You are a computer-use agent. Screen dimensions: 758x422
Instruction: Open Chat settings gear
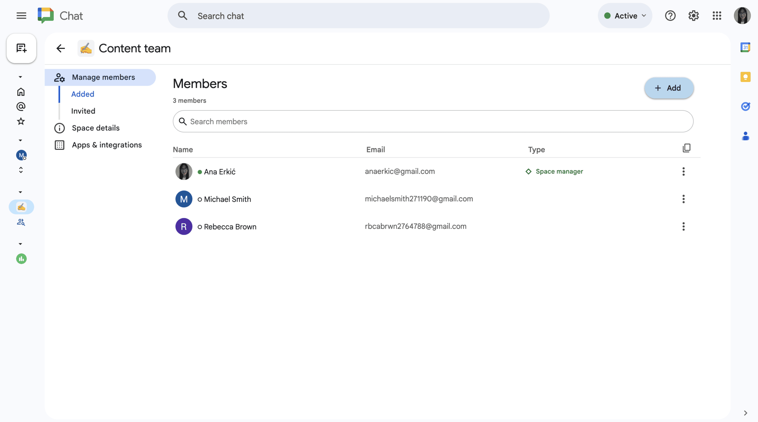coord(694,15)
